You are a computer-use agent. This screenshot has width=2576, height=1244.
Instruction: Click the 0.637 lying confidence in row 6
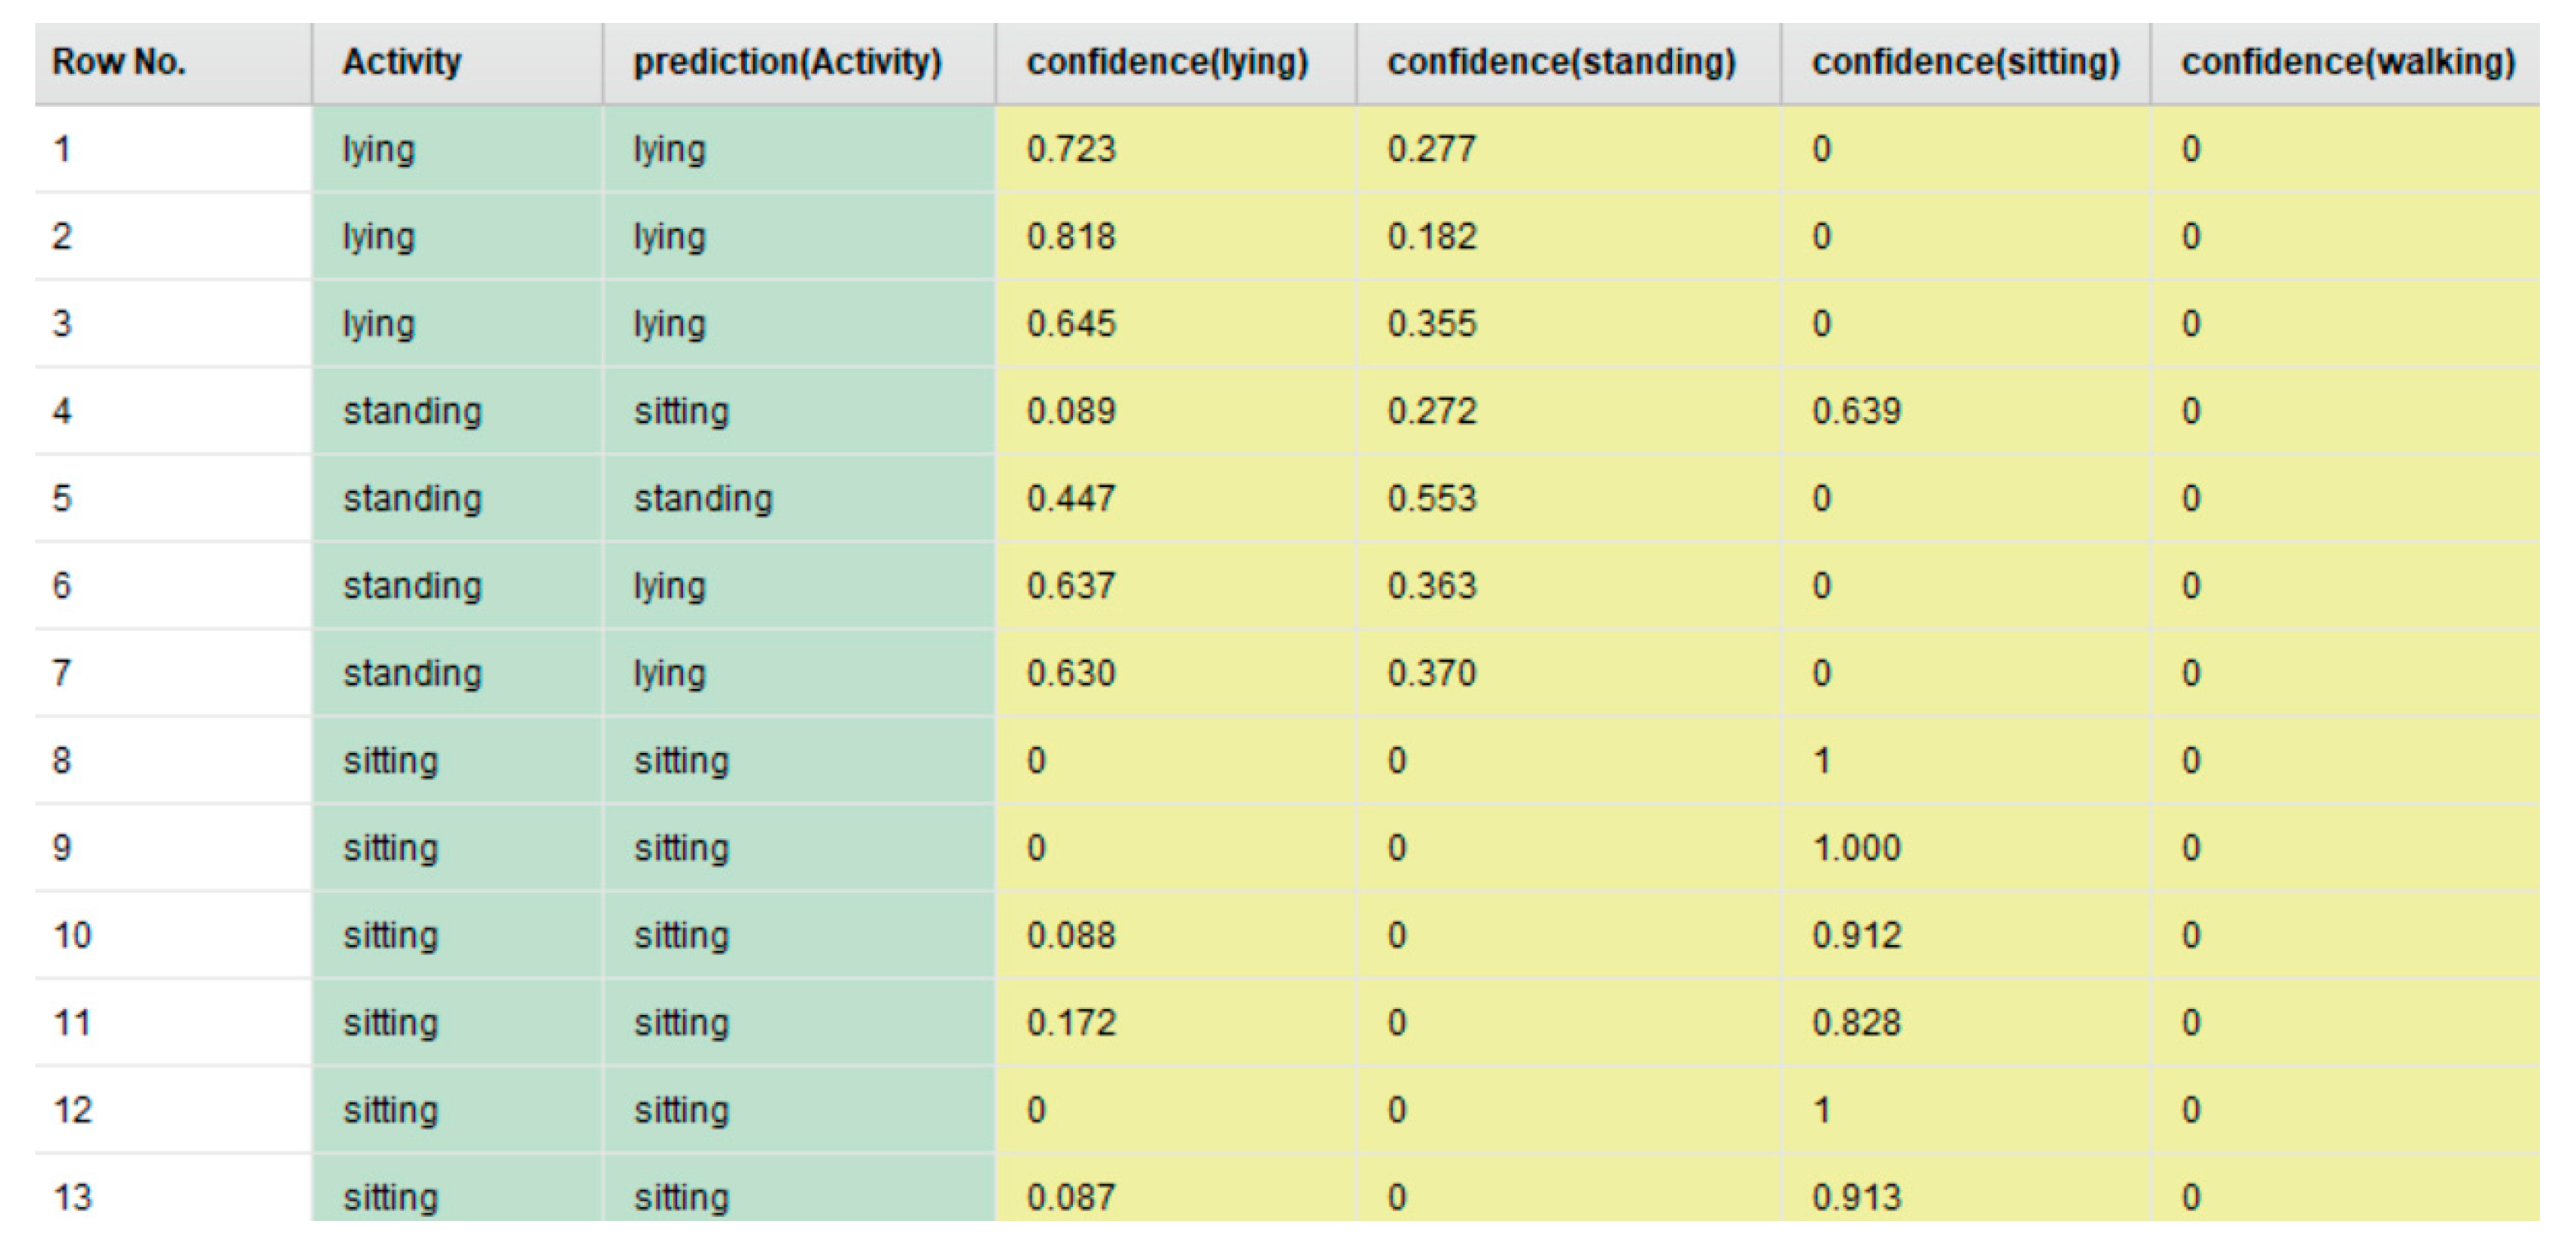1071,586
